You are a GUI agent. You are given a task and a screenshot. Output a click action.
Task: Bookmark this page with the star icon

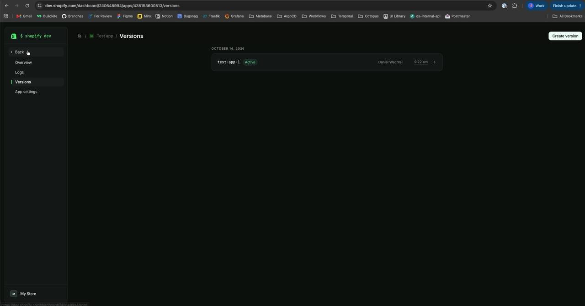coord(490,6)
